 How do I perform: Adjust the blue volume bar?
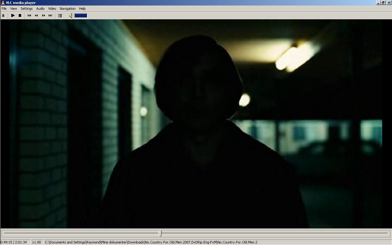81,15
